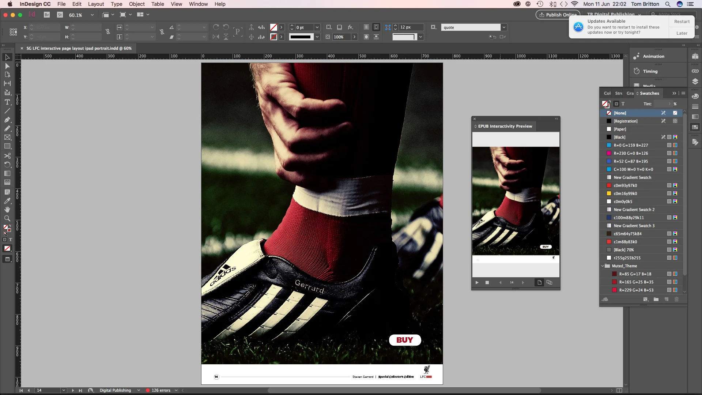Toggle no text wrap option
This screenshot has width=702, height=395.
(366, 27)
